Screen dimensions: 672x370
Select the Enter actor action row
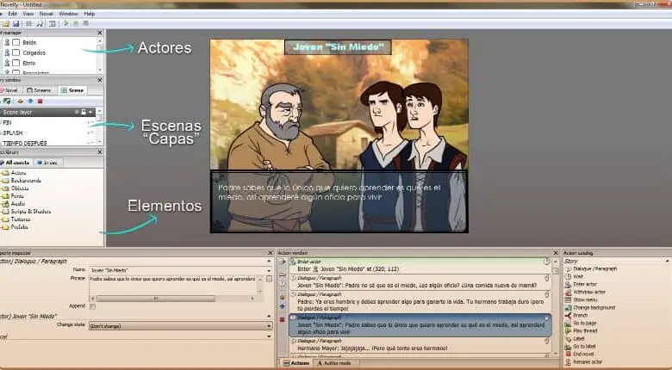pos(420,266)
